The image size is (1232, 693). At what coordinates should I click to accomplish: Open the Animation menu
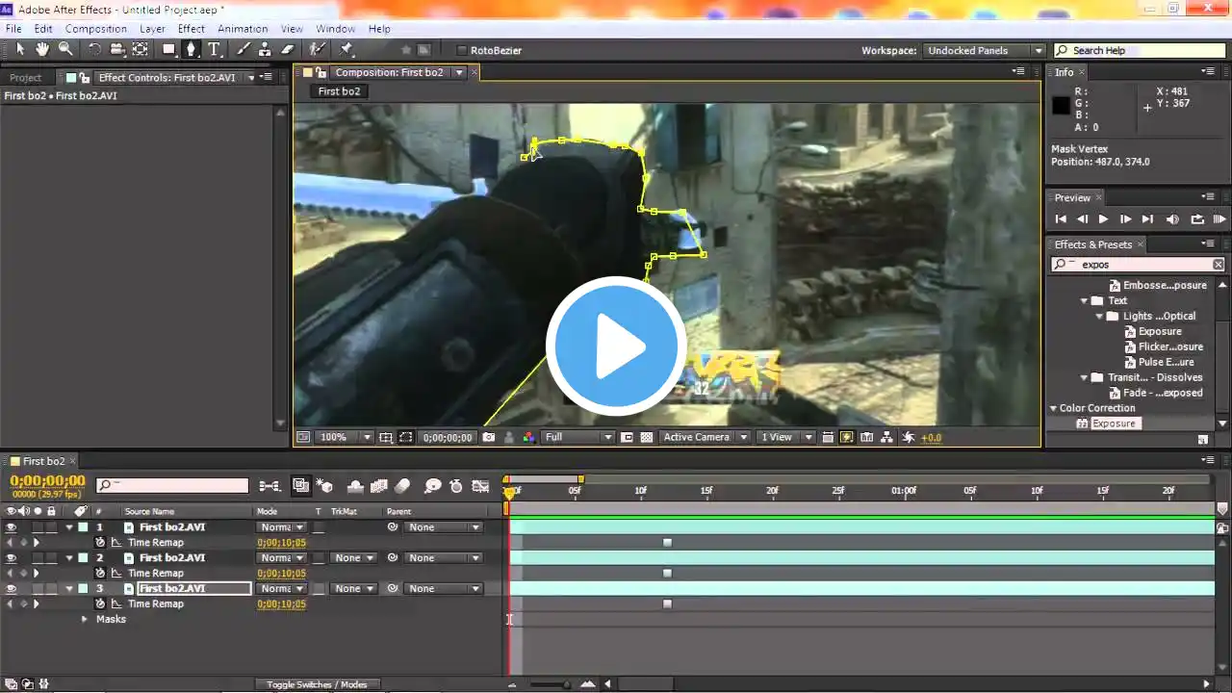(x=242, y=29)
